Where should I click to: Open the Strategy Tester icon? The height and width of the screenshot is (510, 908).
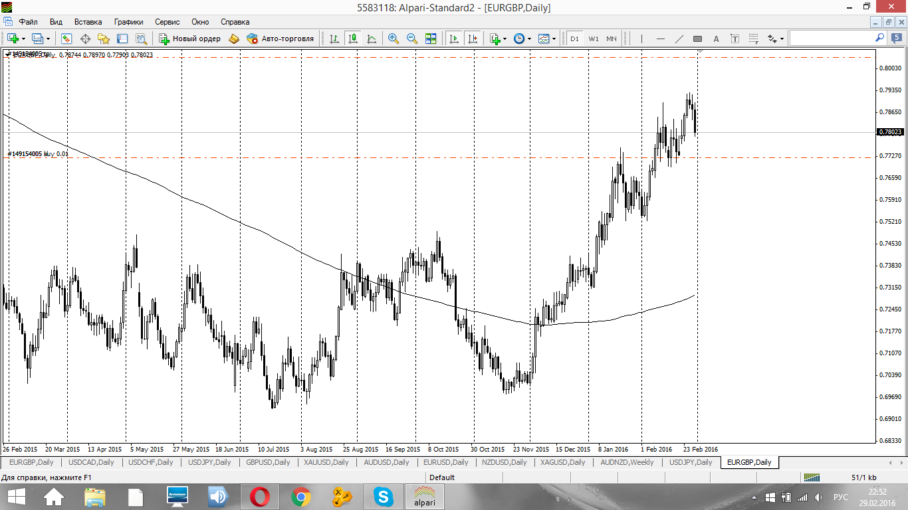pos(141,39)
